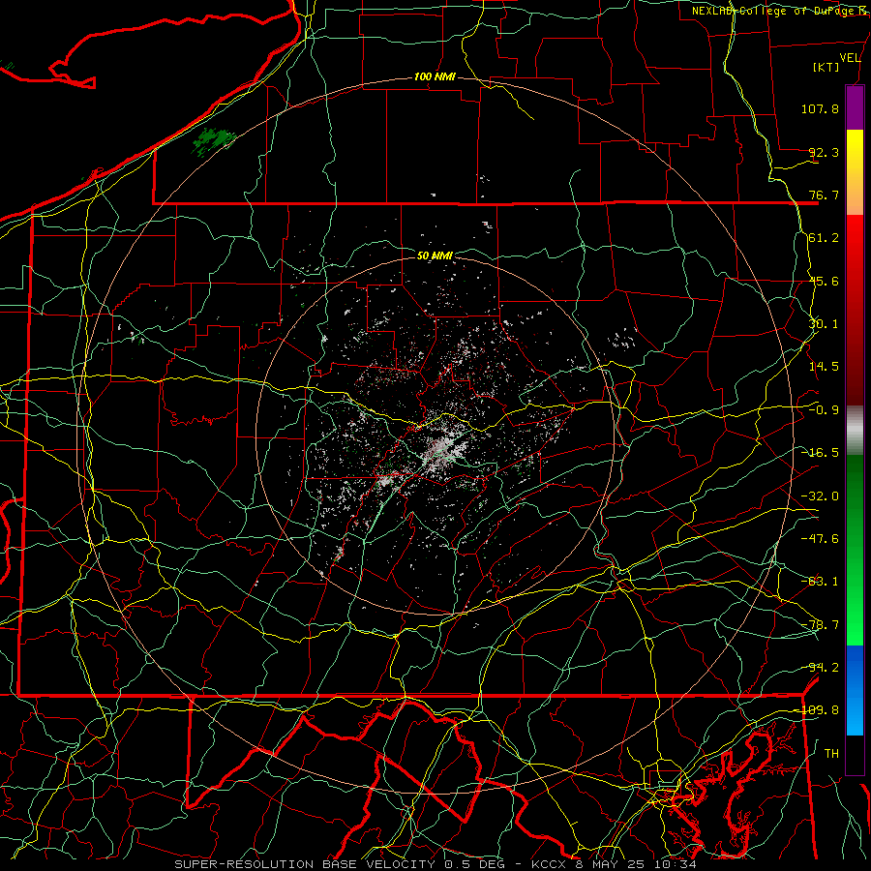Click the blue segment of the color bar

point(855,690)
